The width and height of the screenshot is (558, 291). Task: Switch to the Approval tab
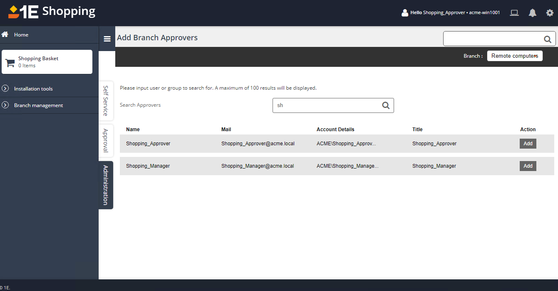pyautogui.click(x=106, y=140)
